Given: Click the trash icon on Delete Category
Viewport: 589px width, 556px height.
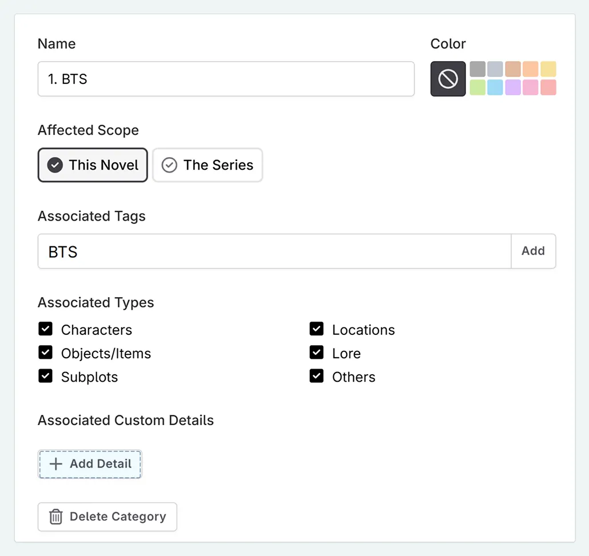Looking at the screenshot, I should [55, 517].
